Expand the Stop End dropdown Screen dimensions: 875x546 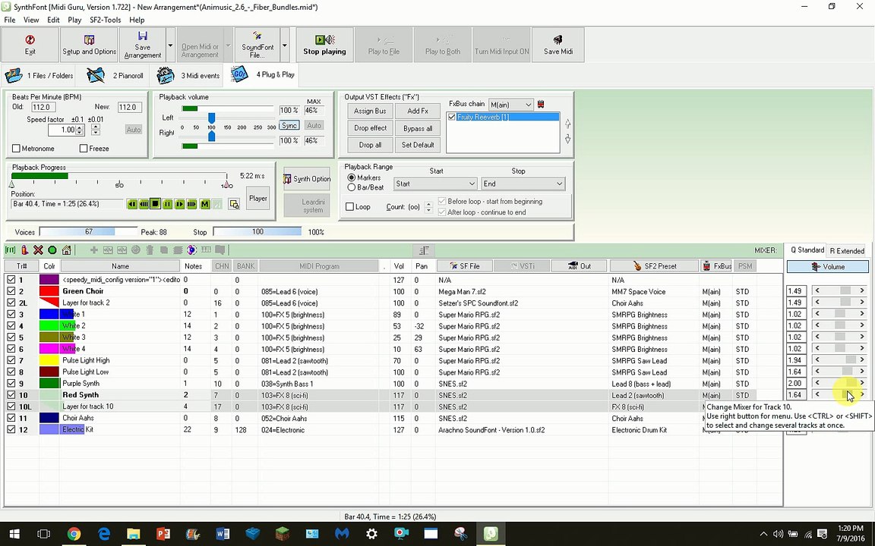click(523, 184)
